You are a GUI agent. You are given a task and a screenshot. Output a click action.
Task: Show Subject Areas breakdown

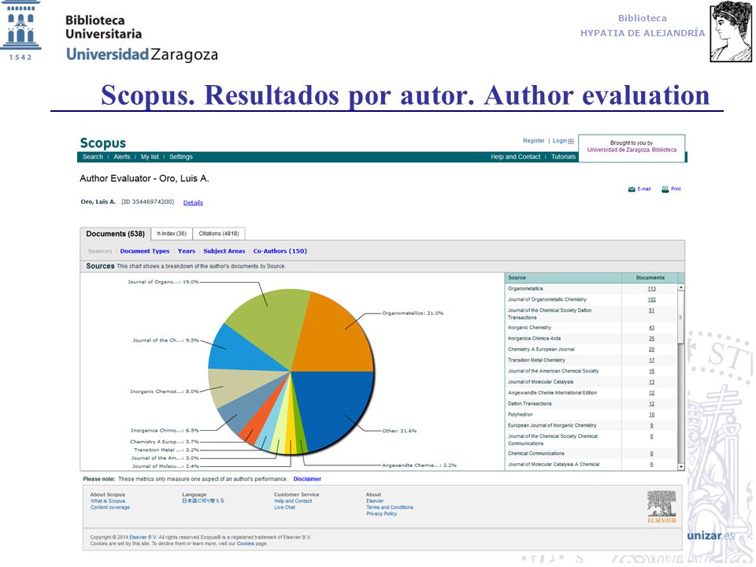tap(224, 251)
